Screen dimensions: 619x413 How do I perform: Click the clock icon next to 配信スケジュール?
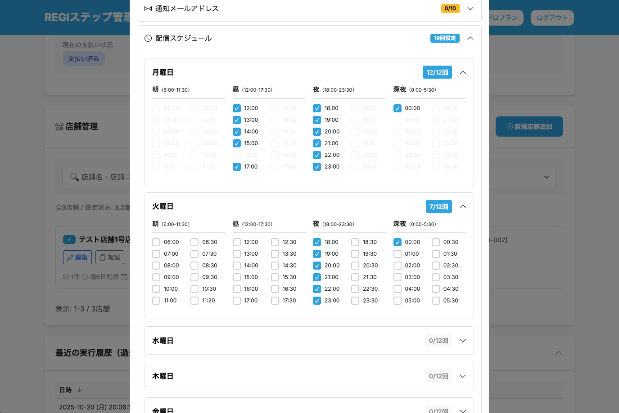point(148,38)
